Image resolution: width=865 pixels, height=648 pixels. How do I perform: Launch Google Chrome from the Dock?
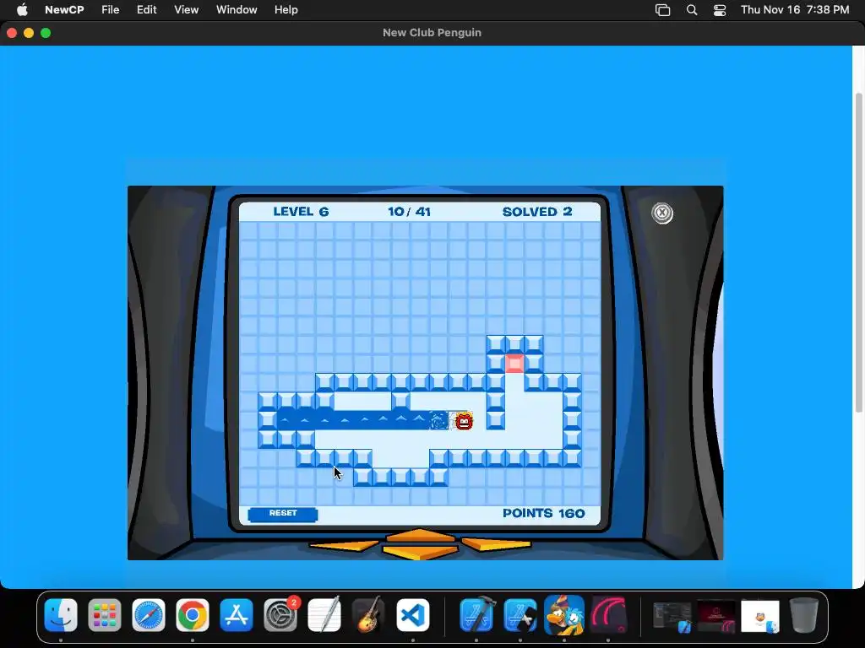point(193,615)
